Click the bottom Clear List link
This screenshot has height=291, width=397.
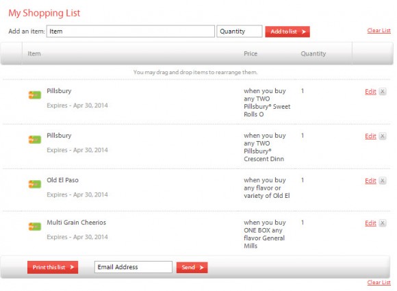click(379, 282)
